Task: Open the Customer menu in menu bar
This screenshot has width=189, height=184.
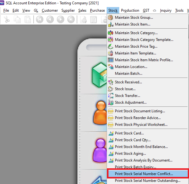Action: click(x=50, y=10)
